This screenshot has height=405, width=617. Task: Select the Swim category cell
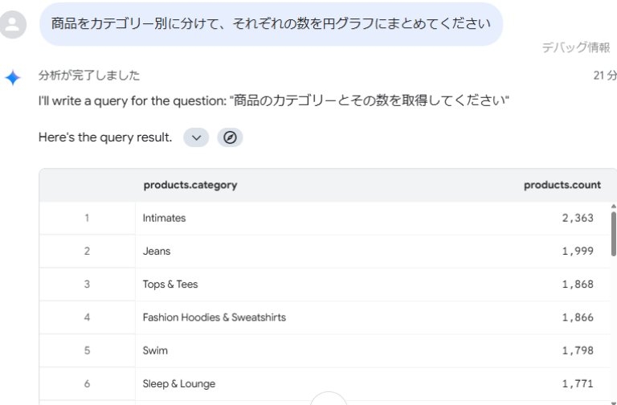click(x=156, y=350)
